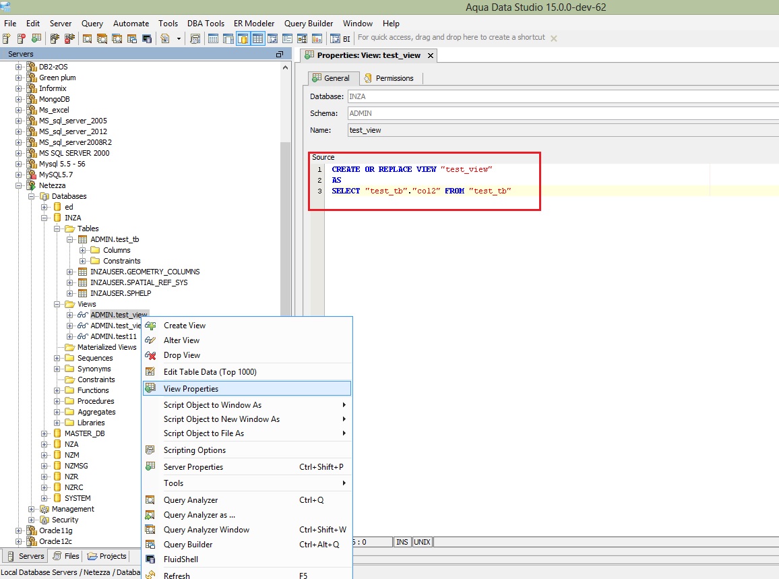The width and height of the screenshot is (779, 579).
Task: Expand the MongoDB server node
Action: pyautogui.click(x=18, y=99)
